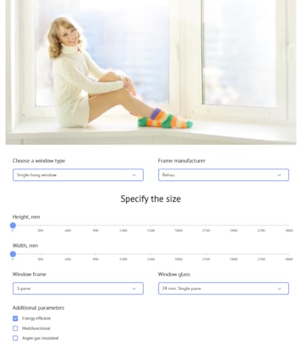Open the window type dropdown chevron
The image size is (301, 345).
coord(134,175)
